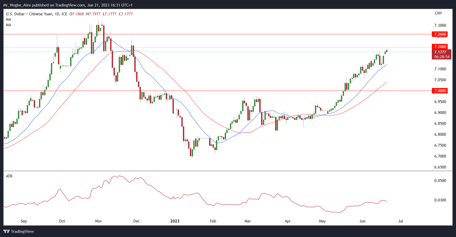Click the Dec label on time axis
The image size is (456, 237).
tap(136, 221)
